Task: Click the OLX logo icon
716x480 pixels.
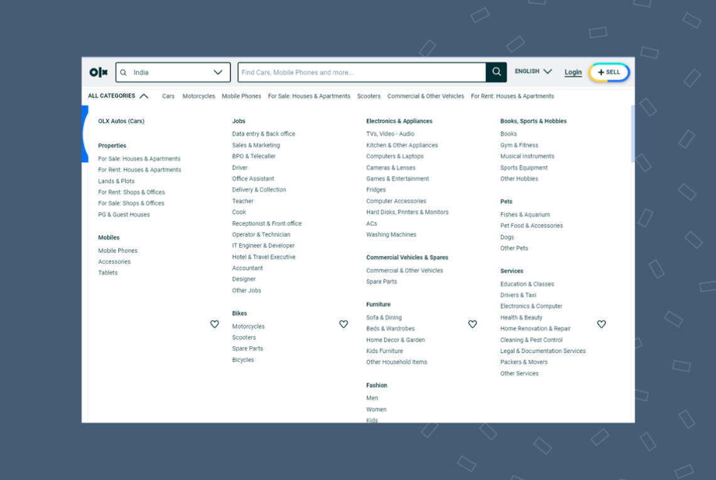Action: [98, 72]
